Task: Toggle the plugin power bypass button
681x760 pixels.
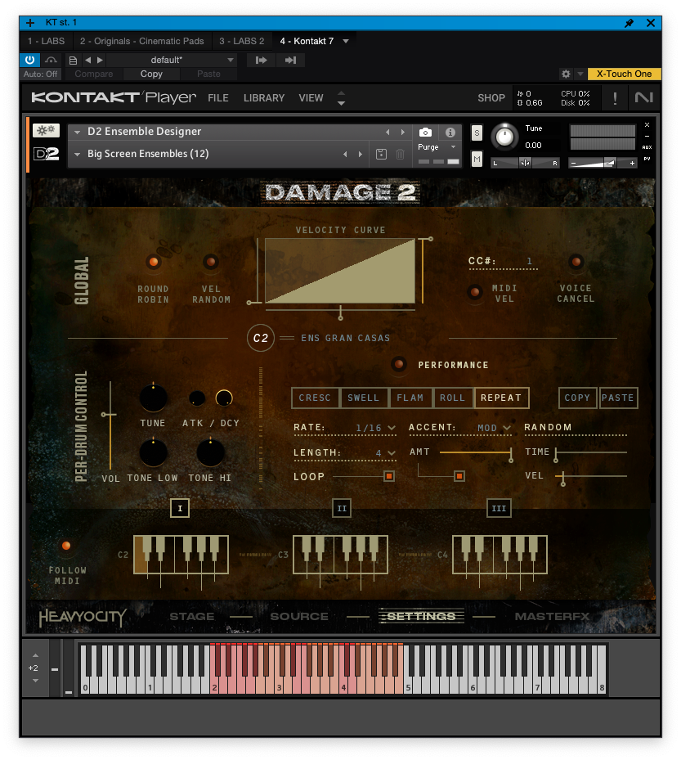Action: (29, 60)
